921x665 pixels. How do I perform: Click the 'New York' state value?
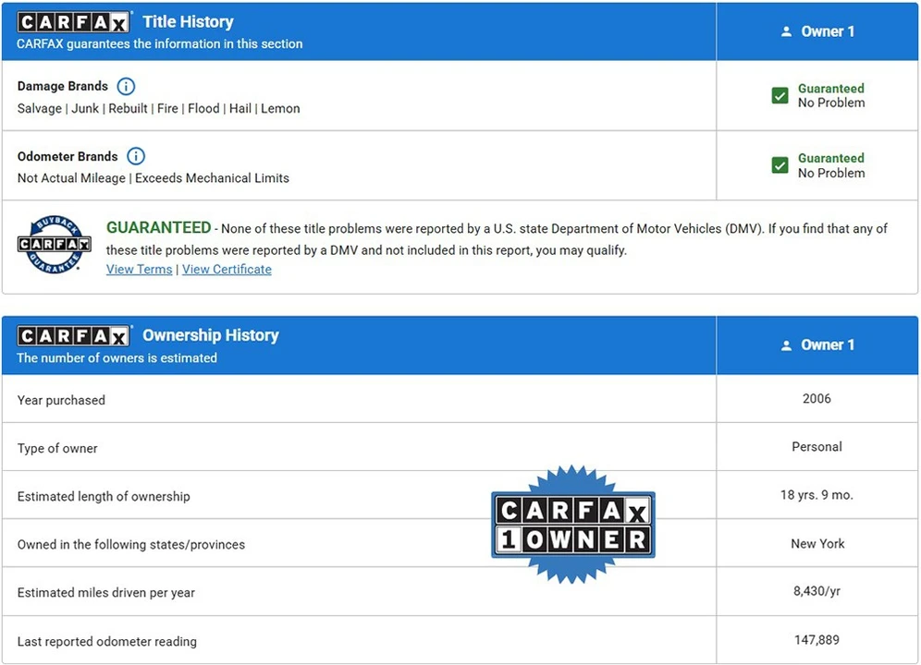click(817, 543)
